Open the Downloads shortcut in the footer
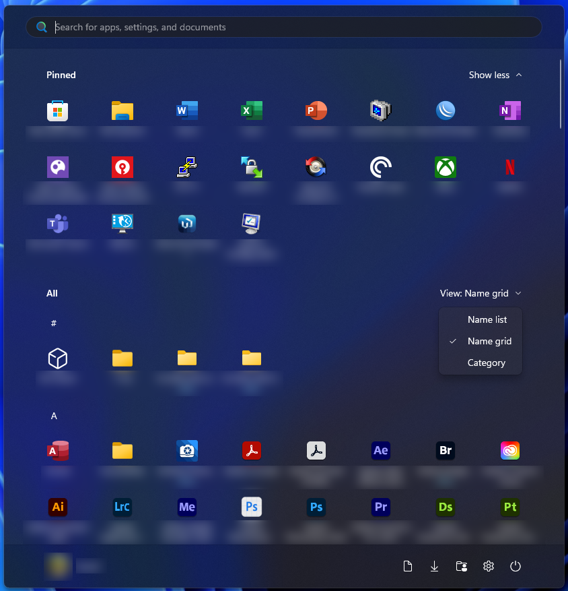The width and height of the screenshot is (568, 591). pos(434,566)
